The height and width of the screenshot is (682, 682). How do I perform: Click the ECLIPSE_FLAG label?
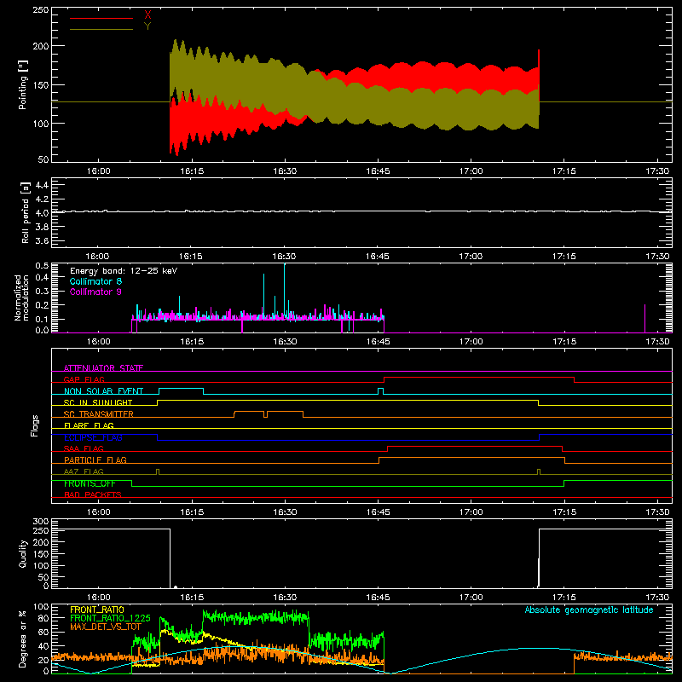[93, 437]
